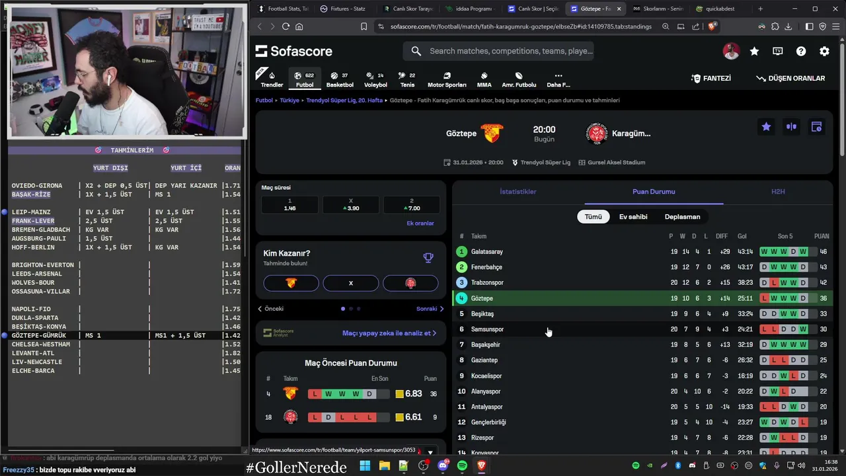
Task: Open the browser extensions puzzle icon
Action: [x=775, y=26]
